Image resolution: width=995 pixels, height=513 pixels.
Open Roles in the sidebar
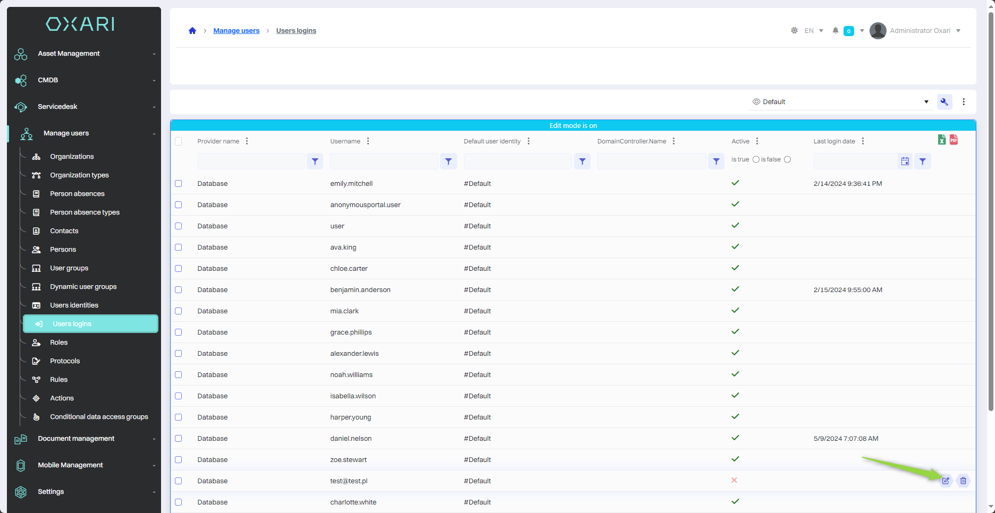coord(58,343)
